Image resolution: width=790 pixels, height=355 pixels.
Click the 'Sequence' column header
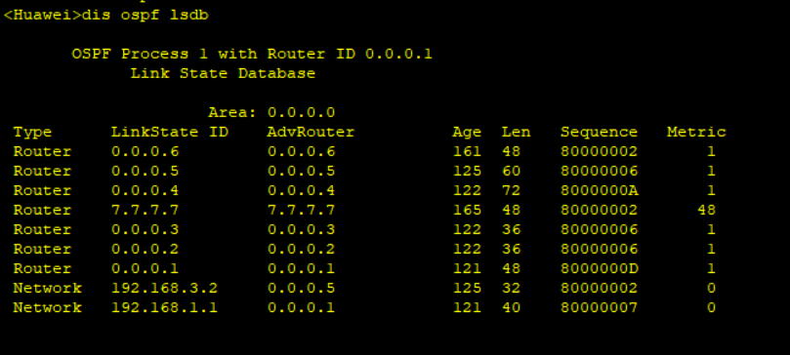[x=599, y=133]
